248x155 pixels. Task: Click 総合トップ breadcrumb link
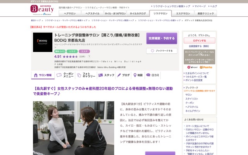click(36, 21)
